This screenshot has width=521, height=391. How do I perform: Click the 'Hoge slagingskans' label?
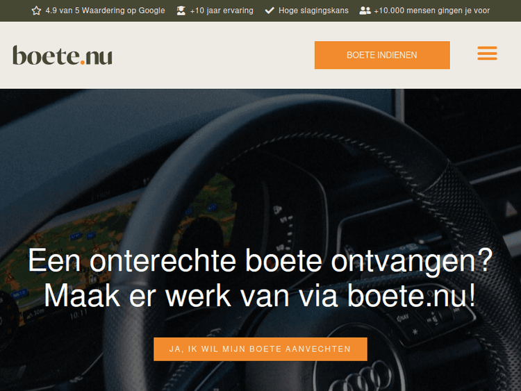313,10
